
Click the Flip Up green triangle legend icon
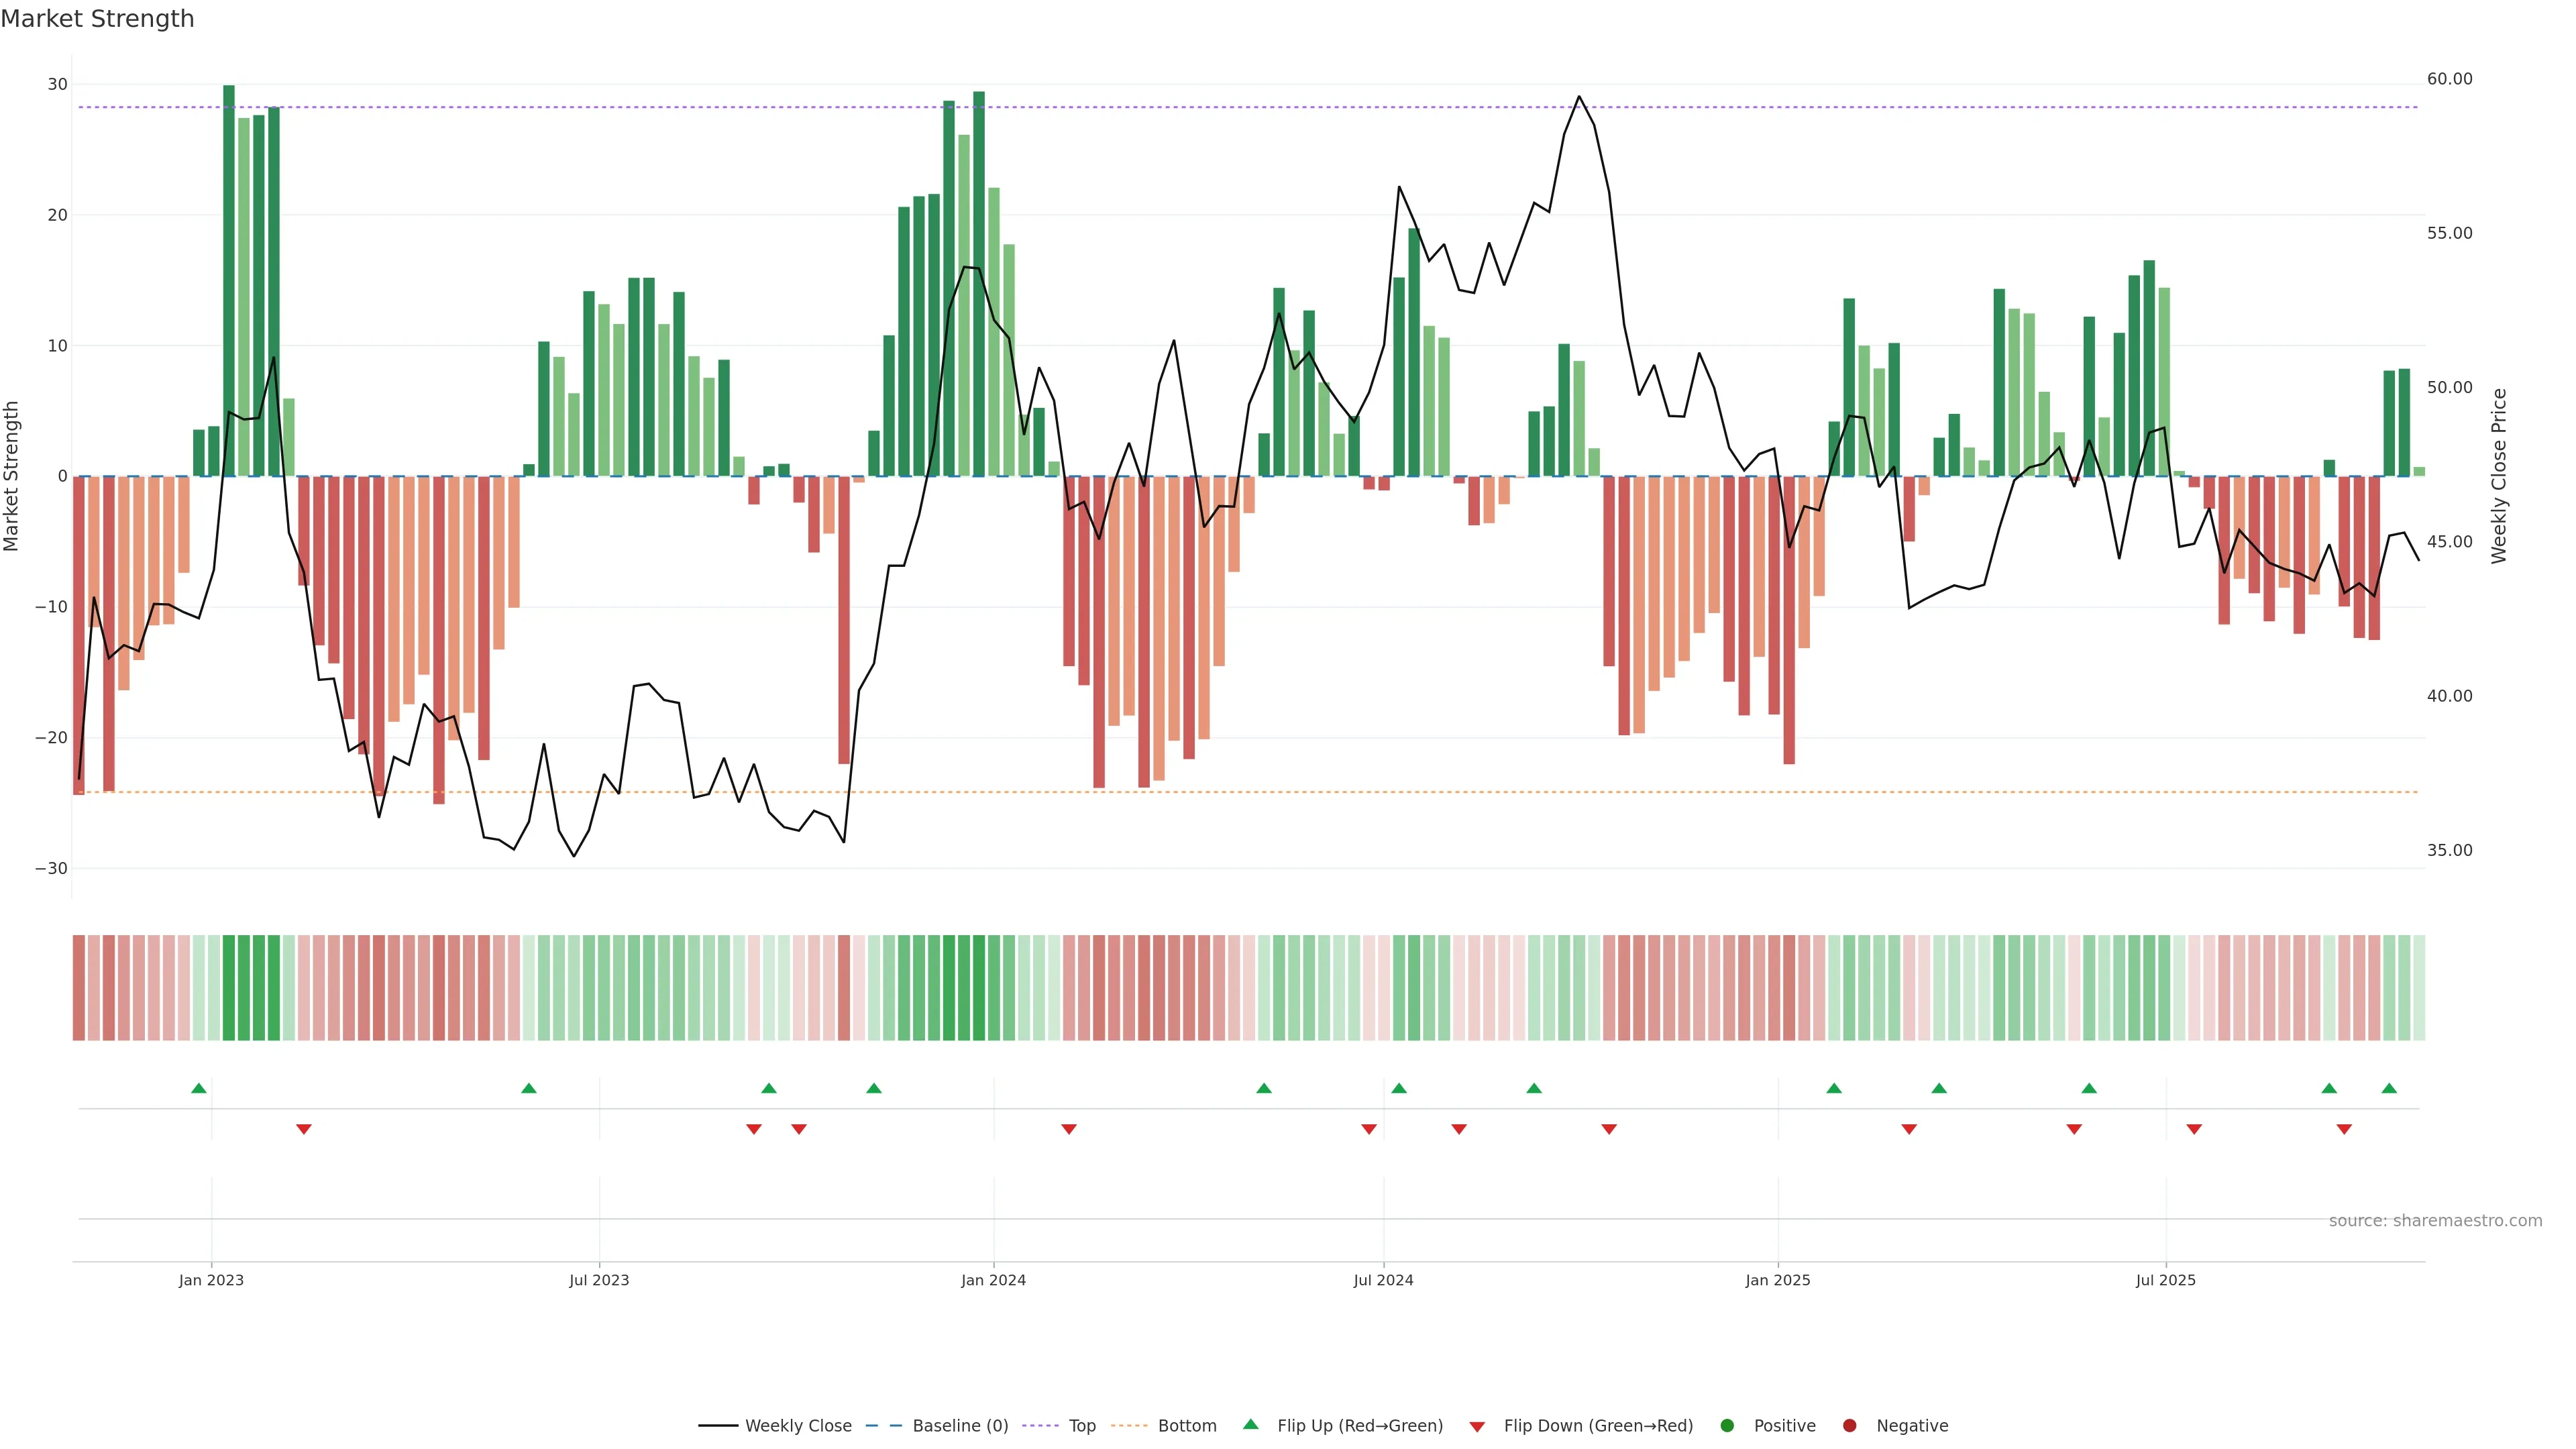pos(1250,1424)
